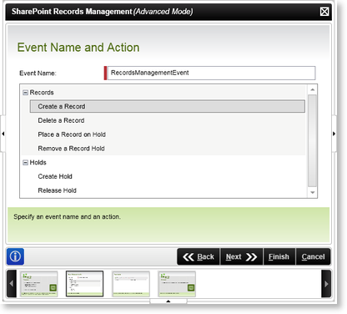The image size is (347, 314).
Task: Open the first wizard page thumbnail
Action: (39, 284)
